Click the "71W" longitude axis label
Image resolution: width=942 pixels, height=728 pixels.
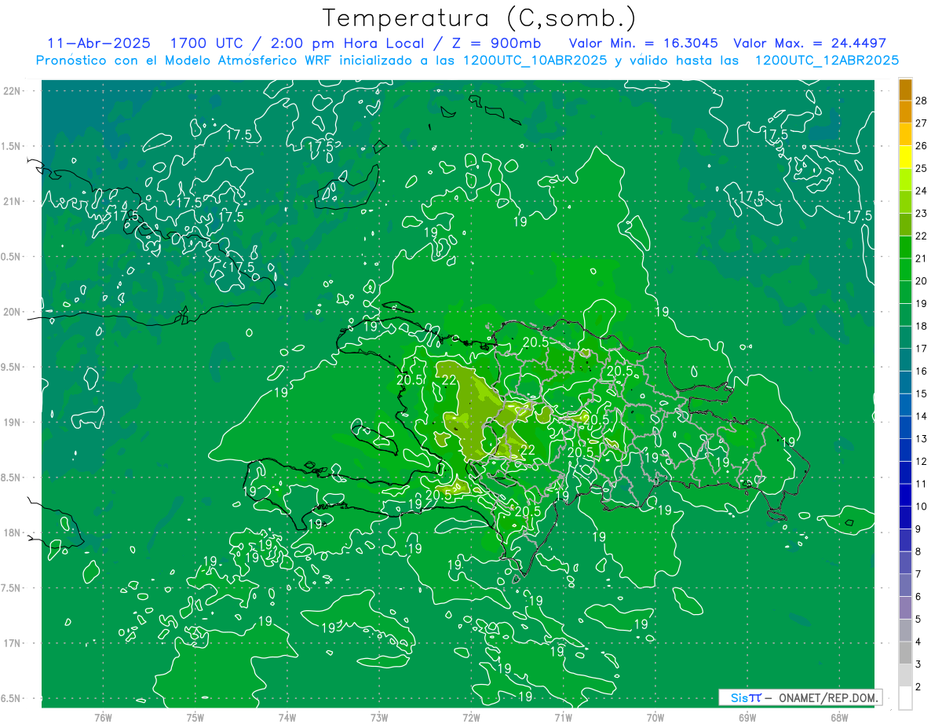point(563,717)
